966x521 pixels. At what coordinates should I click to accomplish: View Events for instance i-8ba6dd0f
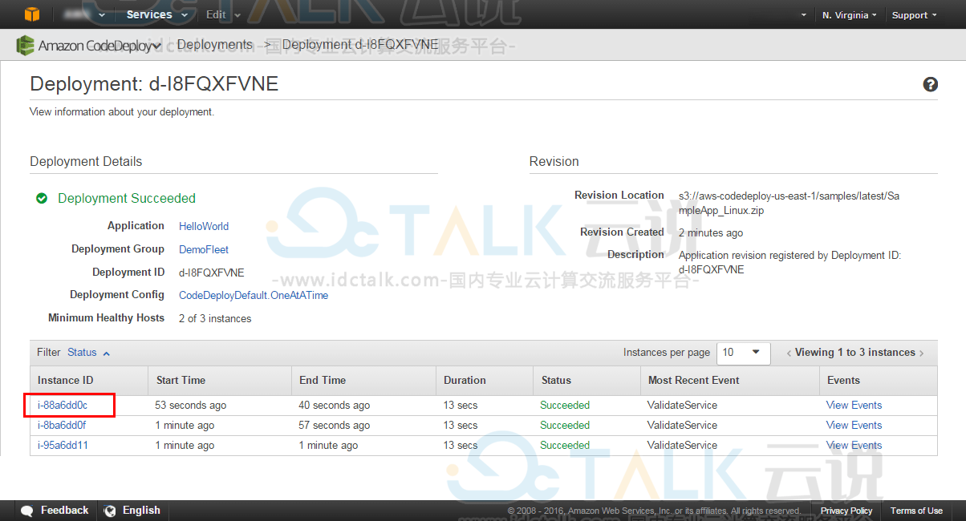[x=854, y=426]
